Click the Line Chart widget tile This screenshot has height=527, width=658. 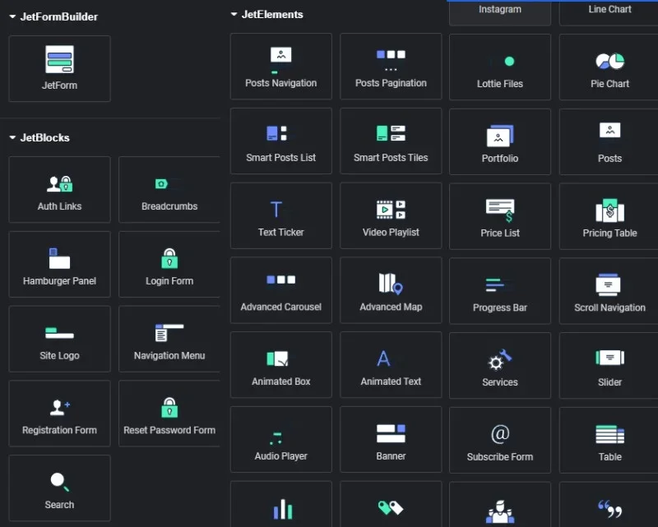pyautogui.click(x=609, y=12)
